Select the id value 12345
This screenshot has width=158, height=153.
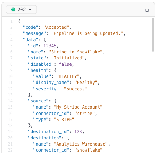[50, 46]
